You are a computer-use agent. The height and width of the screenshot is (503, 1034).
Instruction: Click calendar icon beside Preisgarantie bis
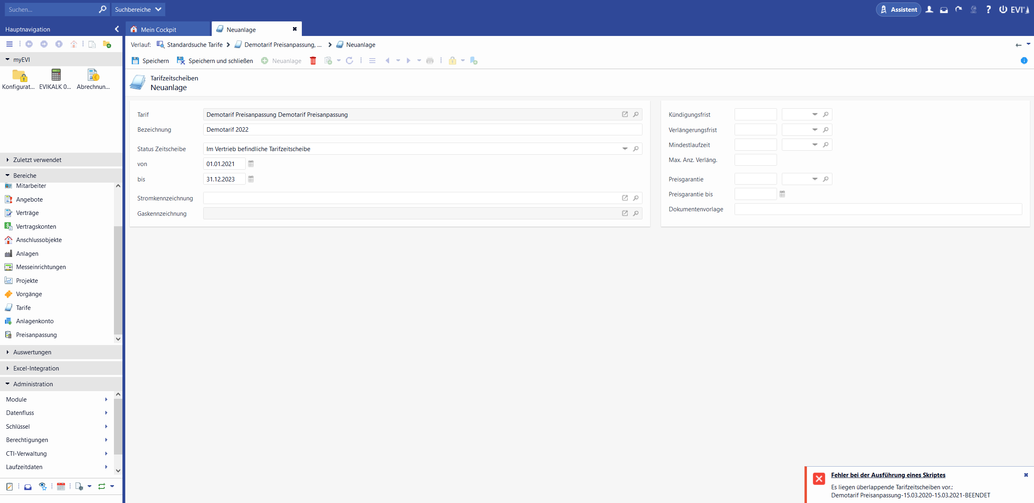coord(782,194)
